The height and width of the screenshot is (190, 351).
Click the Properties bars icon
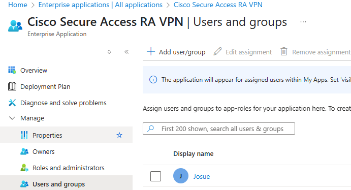point(24,135)
